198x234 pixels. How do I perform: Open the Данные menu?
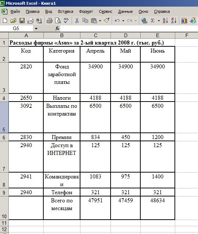pos(125,11)
